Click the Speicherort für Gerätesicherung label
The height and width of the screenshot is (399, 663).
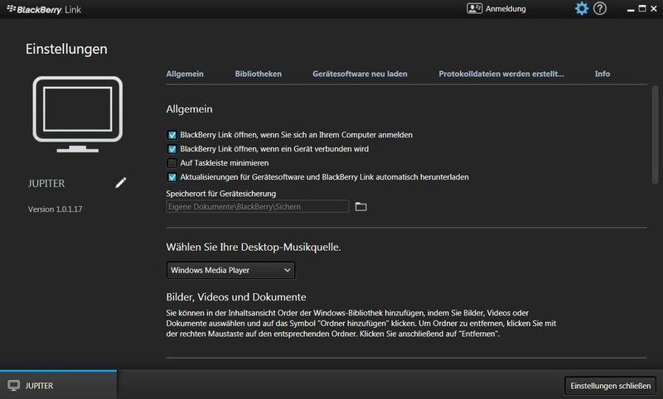tap(221, 194)
